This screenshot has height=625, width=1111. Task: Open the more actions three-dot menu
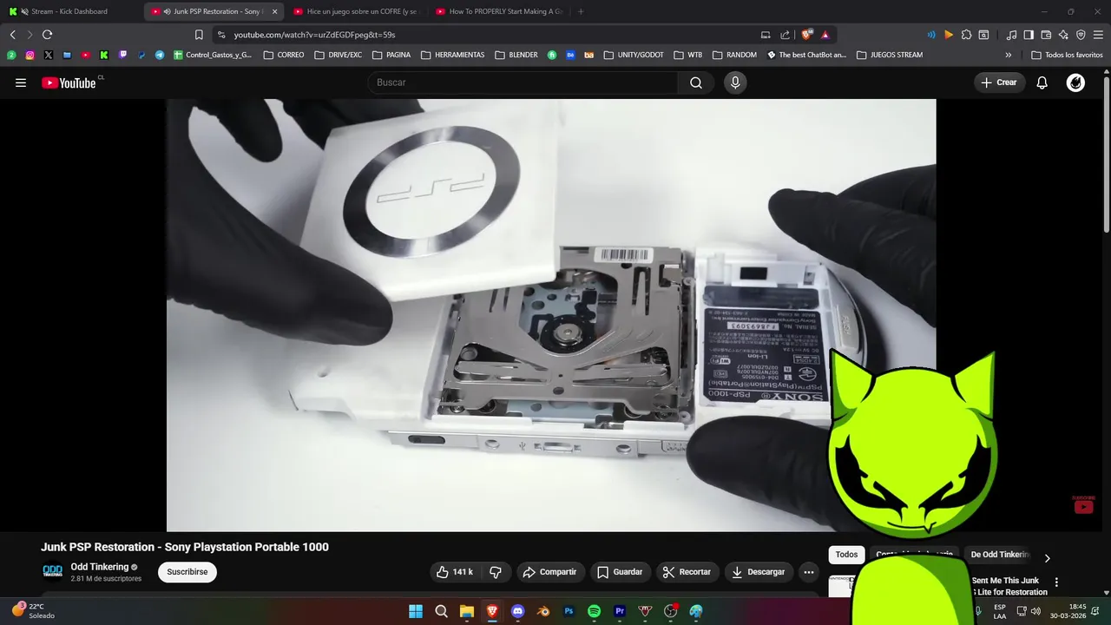[808, 572]
